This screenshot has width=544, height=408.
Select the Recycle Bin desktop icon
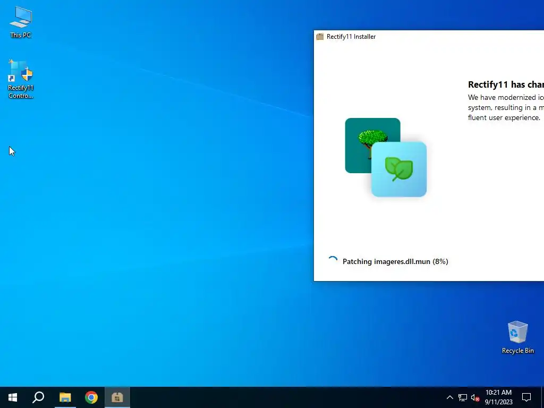pos(517,337)
